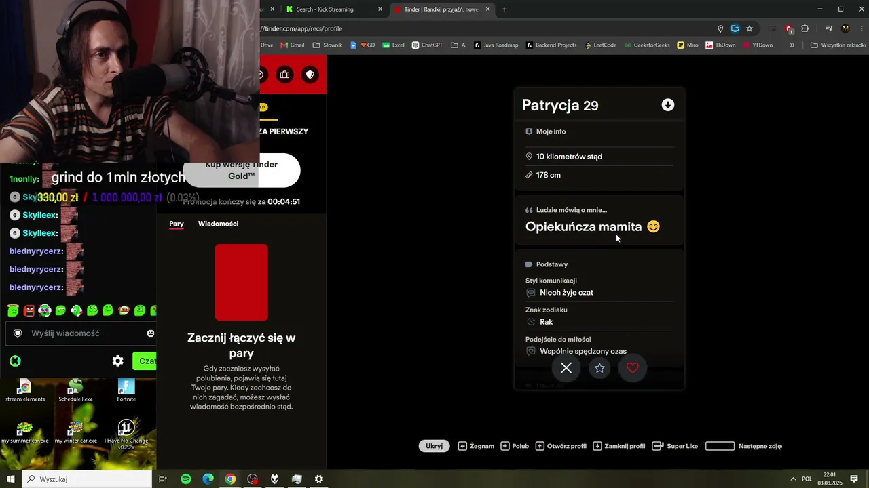Switch to the Wiadomości tab
Screen dimensions: 869x488
click(x=218, y=224)
